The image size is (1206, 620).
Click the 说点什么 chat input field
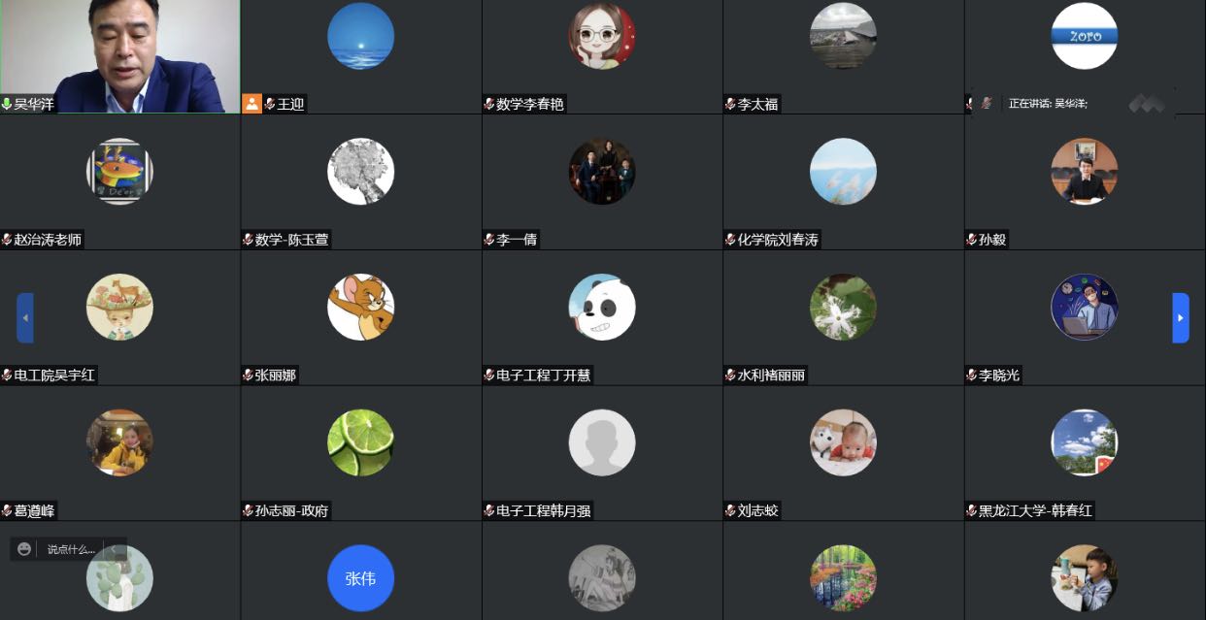pyautogui.click(x=71, y=549)
